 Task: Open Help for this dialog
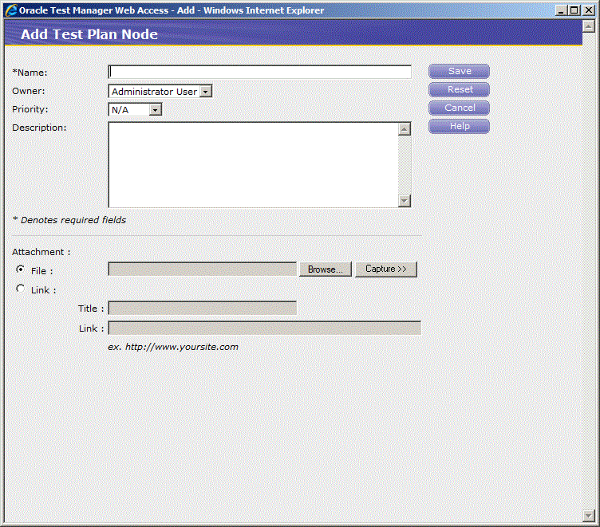(x=460, y=126)
